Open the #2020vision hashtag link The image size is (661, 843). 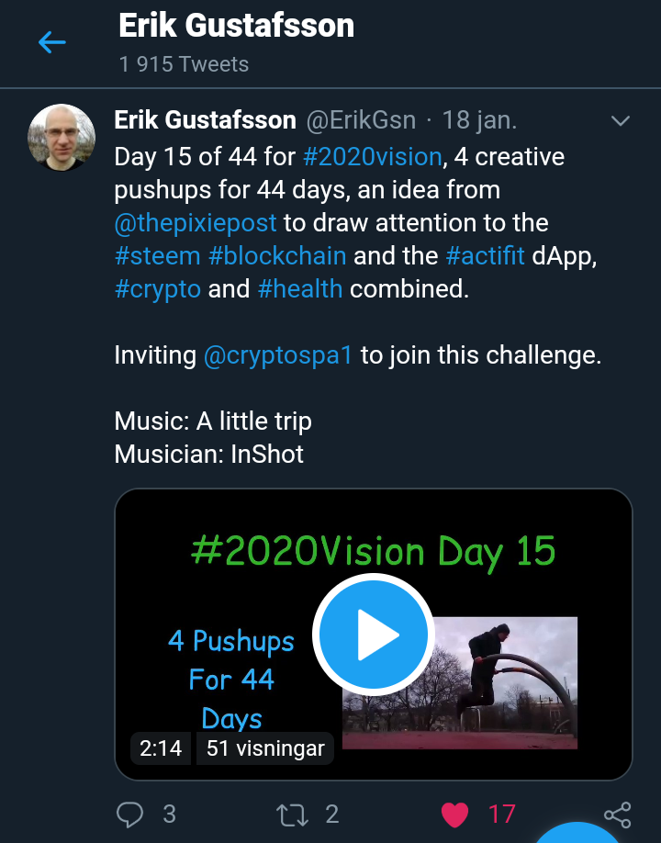(373, 157)
